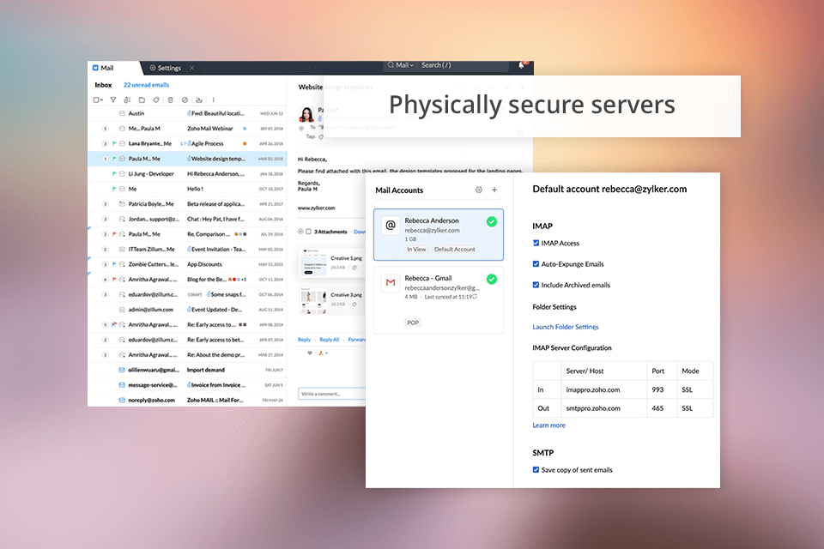Click the thread count badge on Me.. Paula M
This screenshot has width=824, height=549.
(x=105, y=129)
